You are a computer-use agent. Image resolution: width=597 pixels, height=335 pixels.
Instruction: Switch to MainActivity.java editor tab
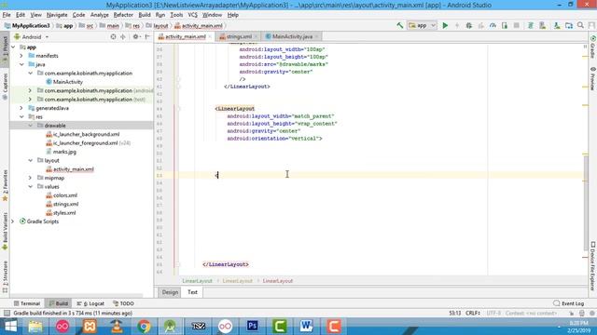292,36
